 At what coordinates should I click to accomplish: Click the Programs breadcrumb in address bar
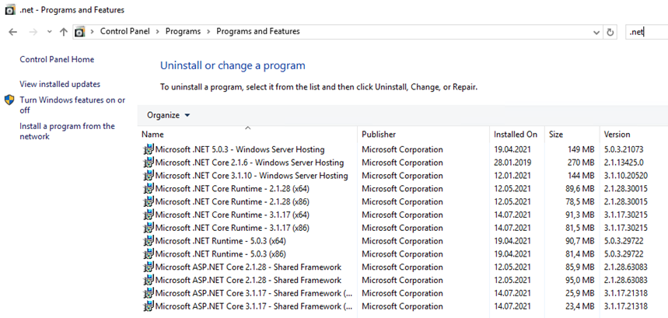point(182,32)
